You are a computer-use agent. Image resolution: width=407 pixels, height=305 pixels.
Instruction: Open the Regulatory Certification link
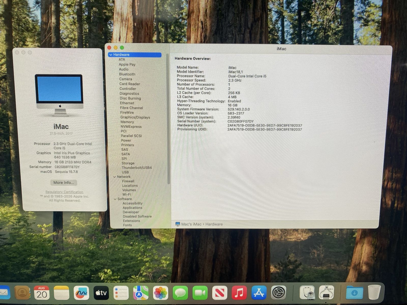pyautogui.click(x=64, y=192)
